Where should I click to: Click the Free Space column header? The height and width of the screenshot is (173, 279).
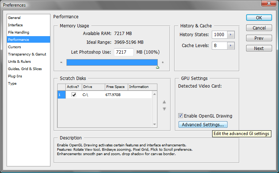116,87
